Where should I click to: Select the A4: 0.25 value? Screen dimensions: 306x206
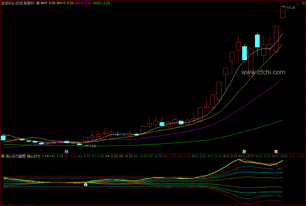[111, 156]
